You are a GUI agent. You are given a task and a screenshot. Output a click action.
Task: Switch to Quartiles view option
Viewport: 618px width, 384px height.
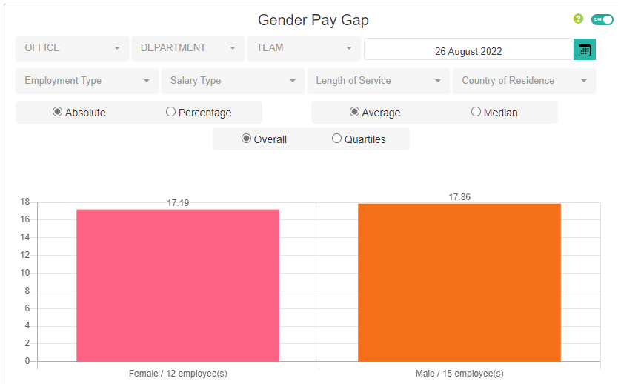click(x=336, y=139)
